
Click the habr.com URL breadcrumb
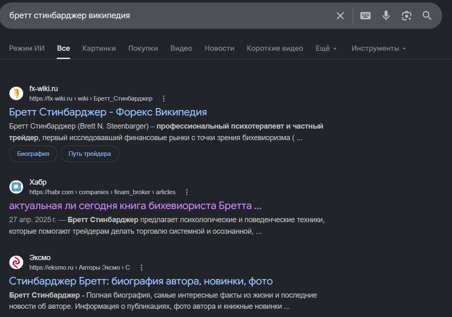102,192
